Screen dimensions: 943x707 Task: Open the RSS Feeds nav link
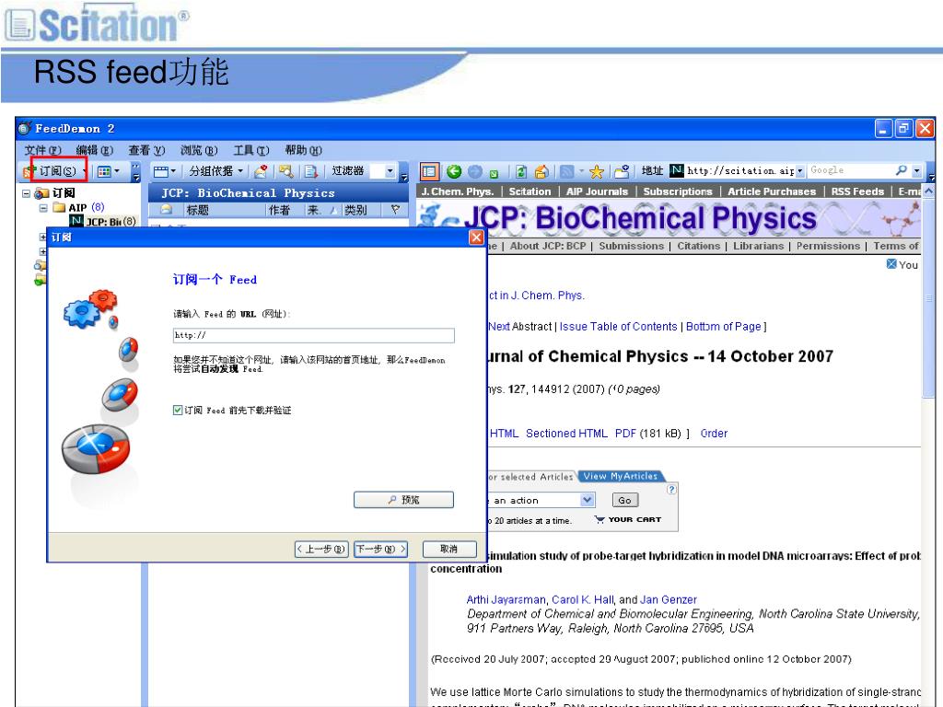click(857, 191)
